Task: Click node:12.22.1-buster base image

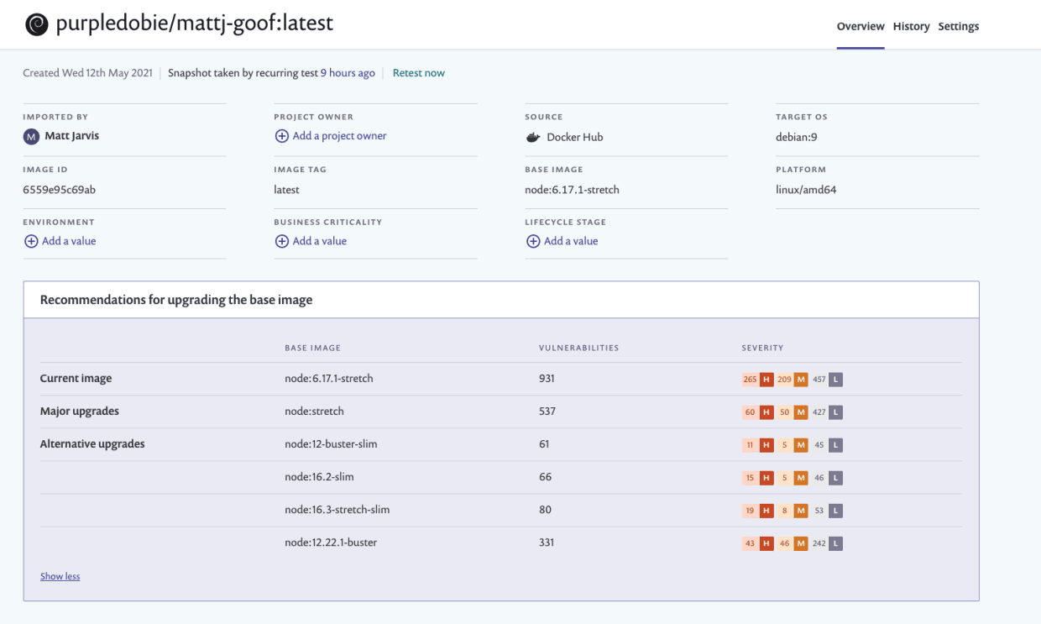Action: tap(331, 543)
